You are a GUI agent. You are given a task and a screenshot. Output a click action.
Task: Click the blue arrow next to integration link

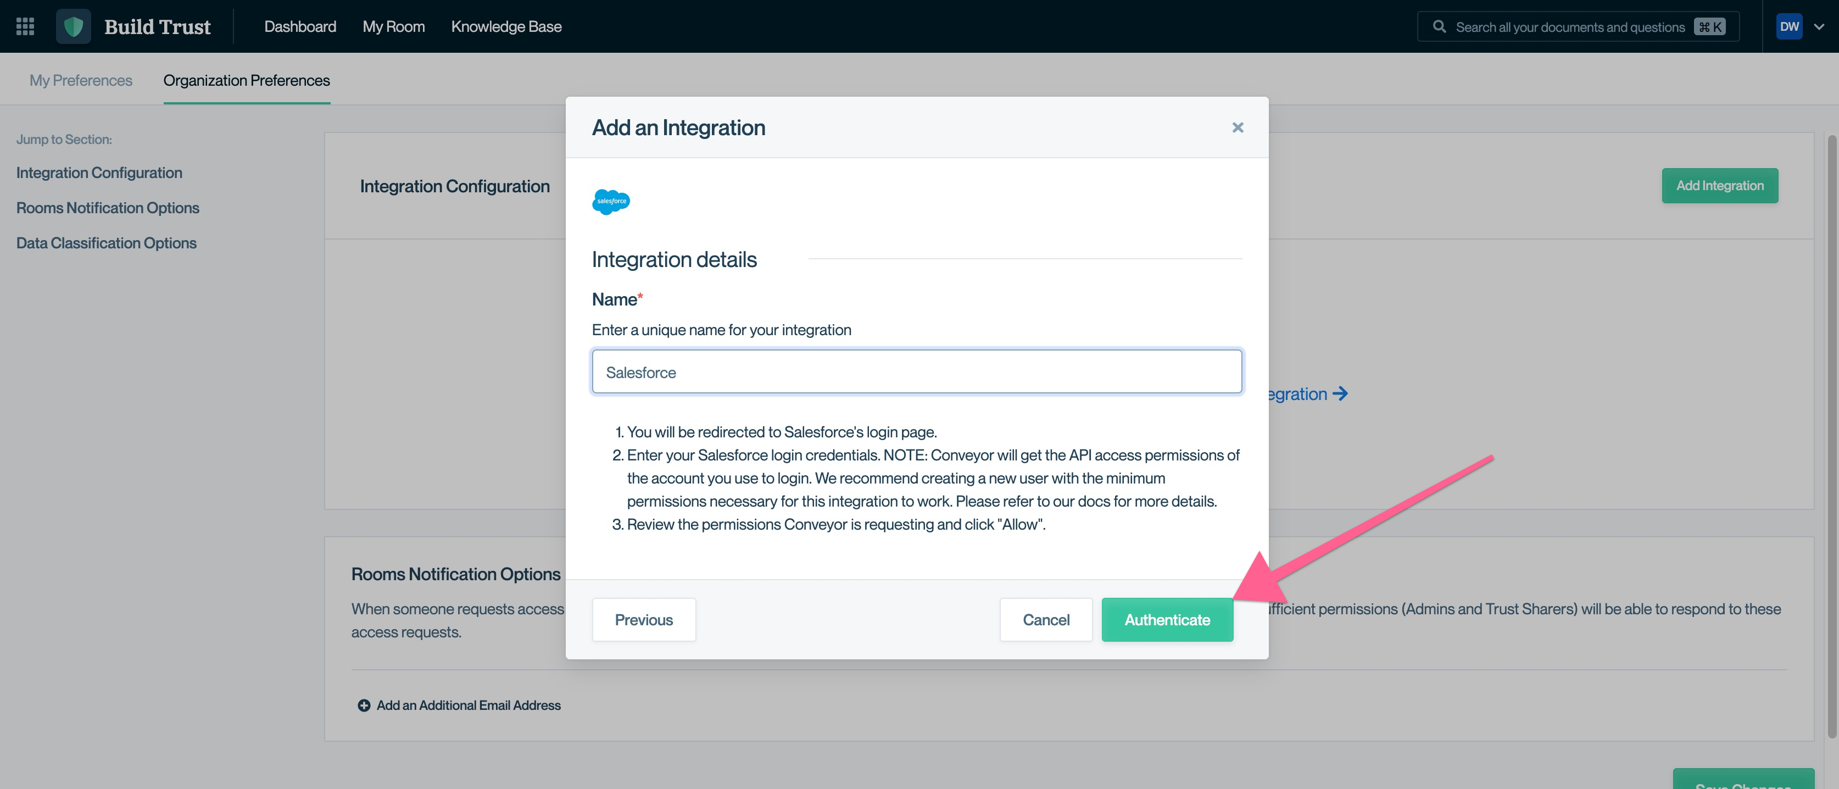tap(1340, 393)
